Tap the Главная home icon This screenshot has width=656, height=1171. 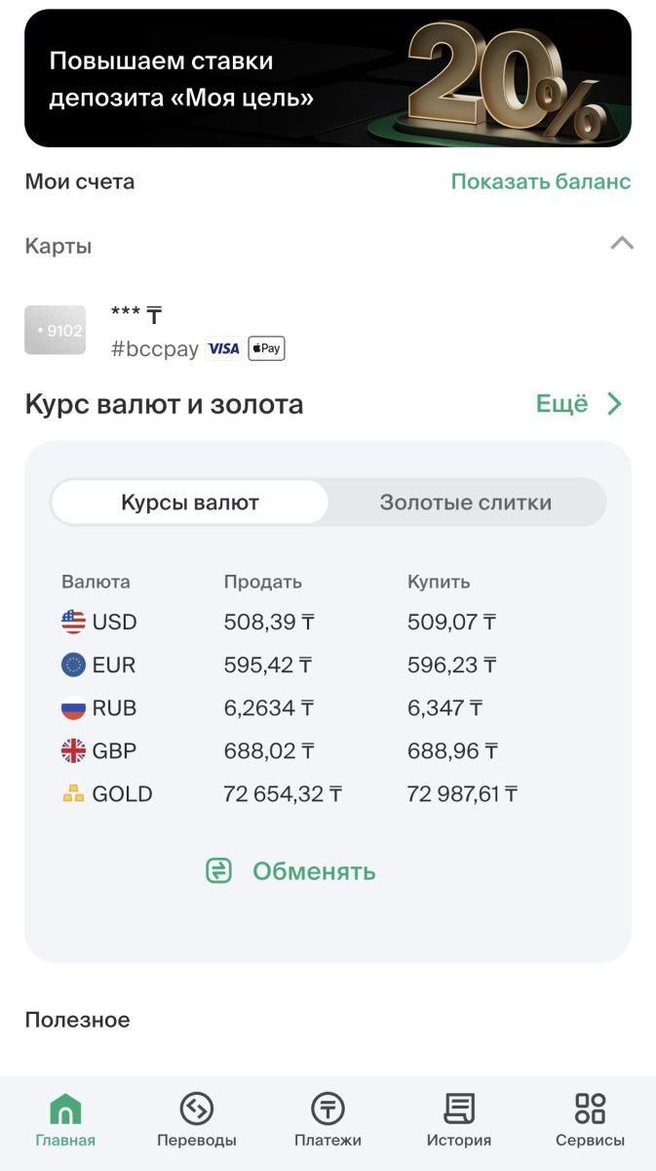65,1110
